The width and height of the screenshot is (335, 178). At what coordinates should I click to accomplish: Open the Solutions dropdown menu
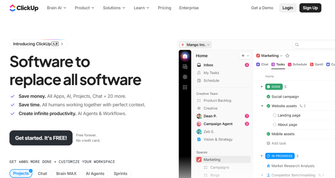point(114,8)
